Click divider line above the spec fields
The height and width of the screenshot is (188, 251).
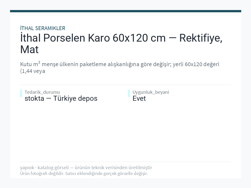[125, 85]
